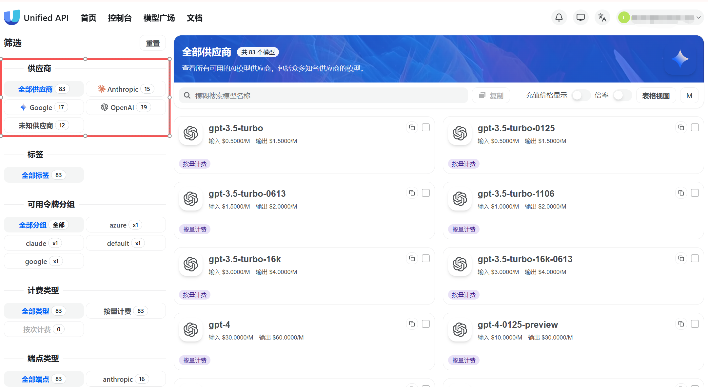This screenshot has height=387, width=708.
Task: Click the Unified API logo
Action: (12, 18)
